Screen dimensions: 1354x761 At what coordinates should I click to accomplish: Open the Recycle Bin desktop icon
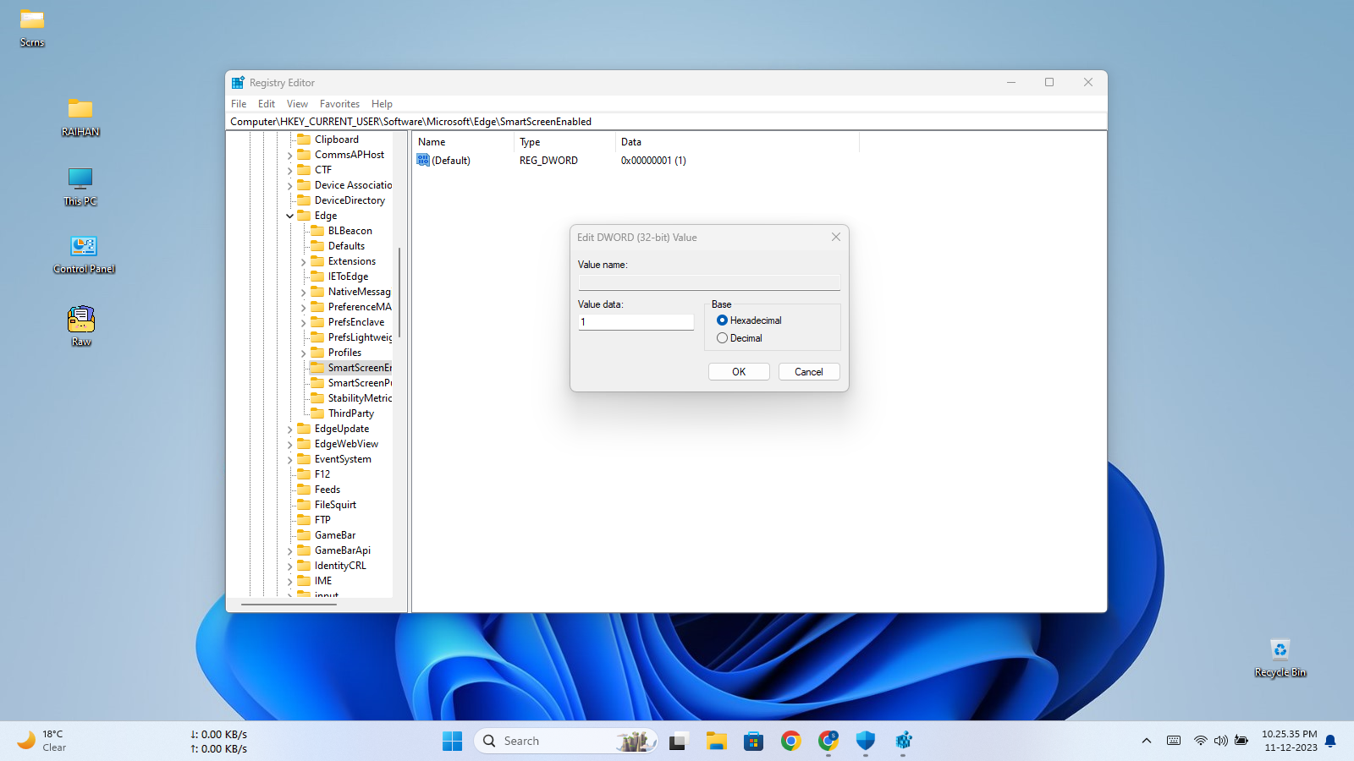coord(1280,650)
